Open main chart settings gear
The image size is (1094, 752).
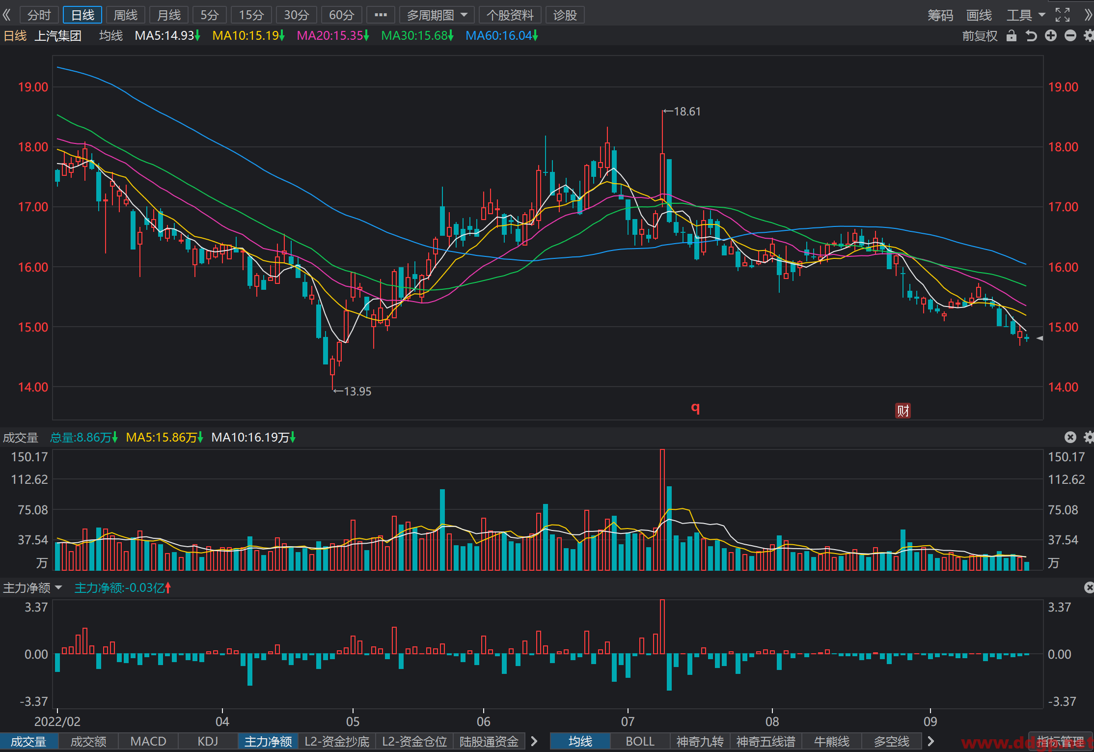point(1089,36)
